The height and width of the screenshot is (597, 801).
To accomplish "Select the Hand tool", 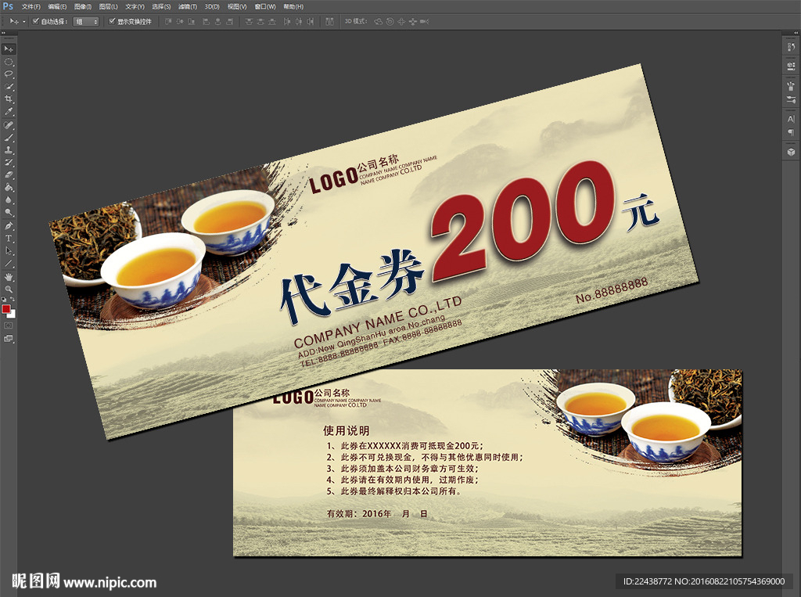I will (9, 277).
